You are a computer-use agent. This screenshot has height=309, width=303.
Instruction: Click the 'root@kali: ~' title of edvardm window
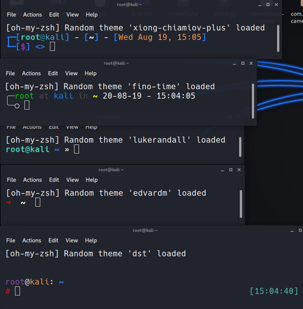[111, 170]
